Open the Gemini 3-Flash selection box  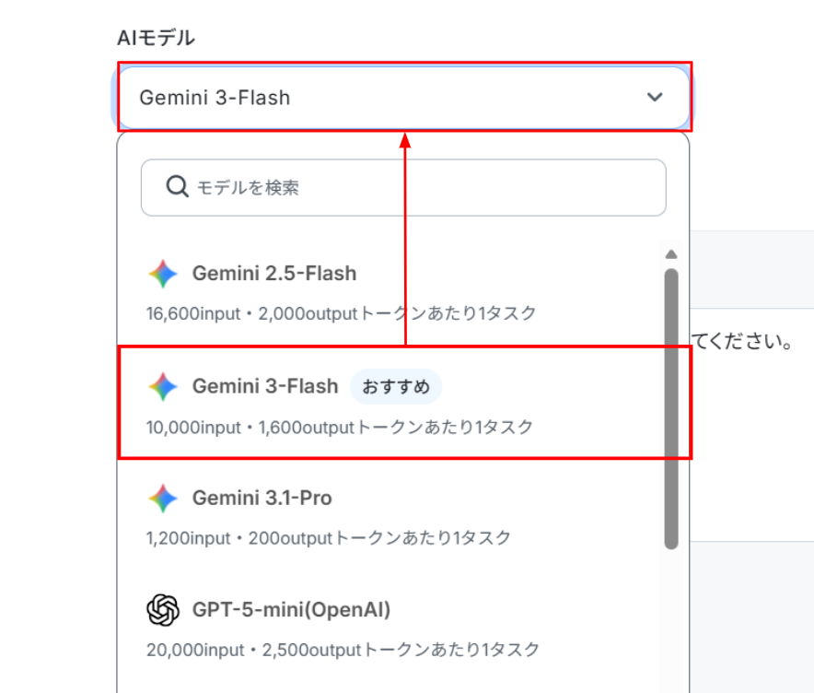point(404,97)
